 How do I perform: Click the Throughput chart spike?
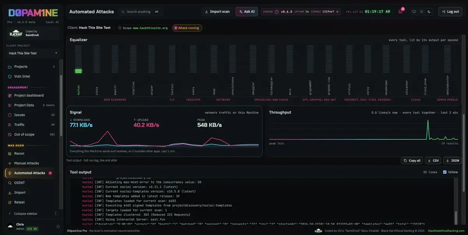(x=428, y=130)
